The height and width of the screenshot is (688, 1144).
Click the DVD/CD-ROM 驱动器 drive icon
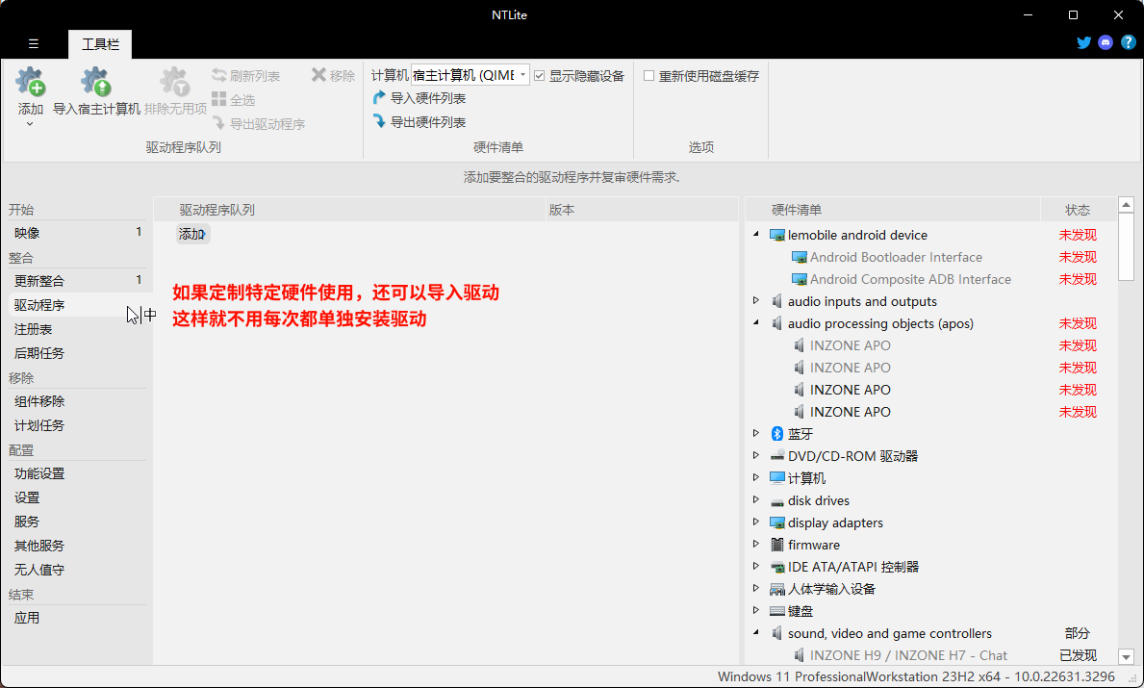[777, 456]
